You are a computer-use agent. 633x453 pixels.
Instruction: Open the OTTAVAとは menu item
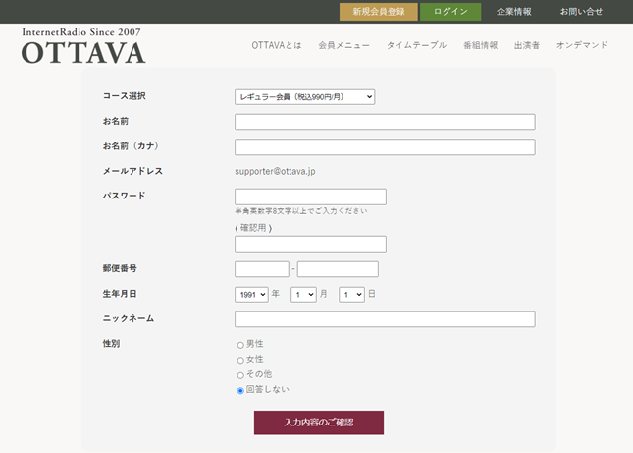point(277,45)
